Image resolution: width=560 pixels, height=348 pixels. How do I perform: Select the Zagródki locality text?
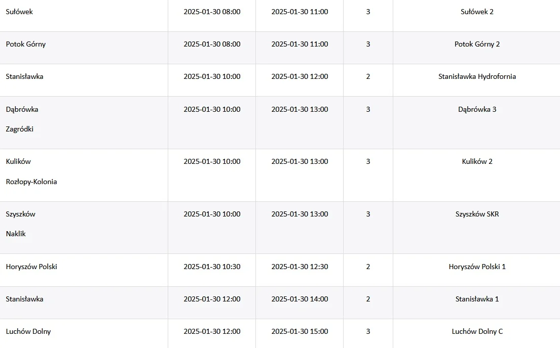tap(20, 129)
